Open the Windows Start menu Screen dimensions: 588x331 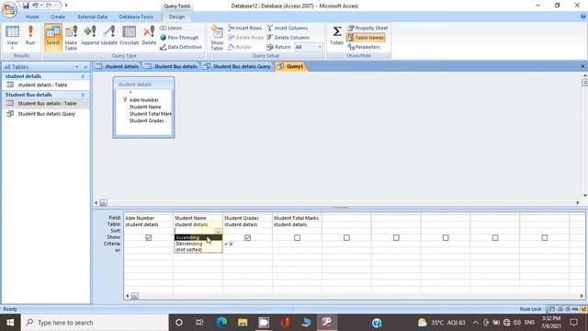(x=10, y=323)
